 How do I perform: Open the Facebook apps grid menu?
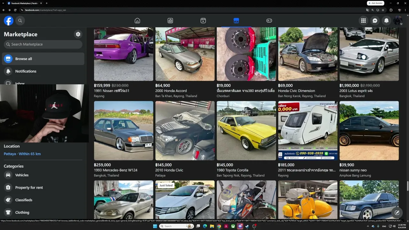tap(363, 21)
